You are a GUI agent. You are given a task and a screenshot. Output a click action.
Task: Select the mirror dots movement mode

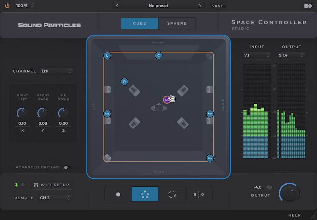[x=199, y=194]
